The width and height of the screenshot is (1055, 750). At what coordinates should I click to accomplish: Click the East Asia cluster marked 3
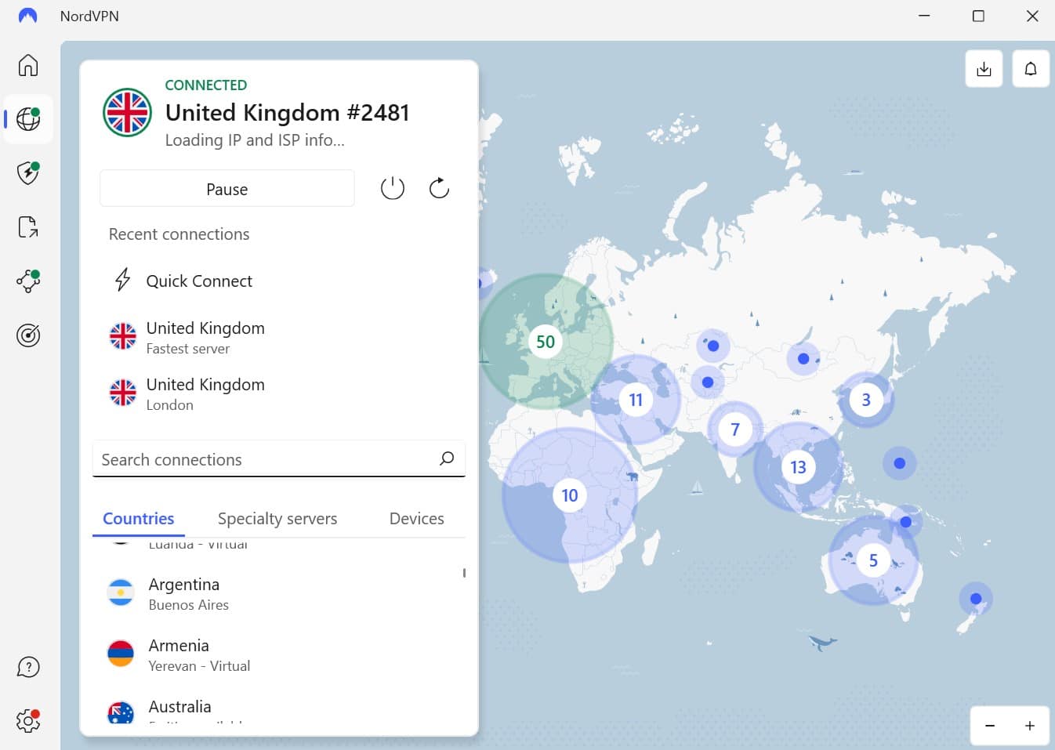pos(866,400)
